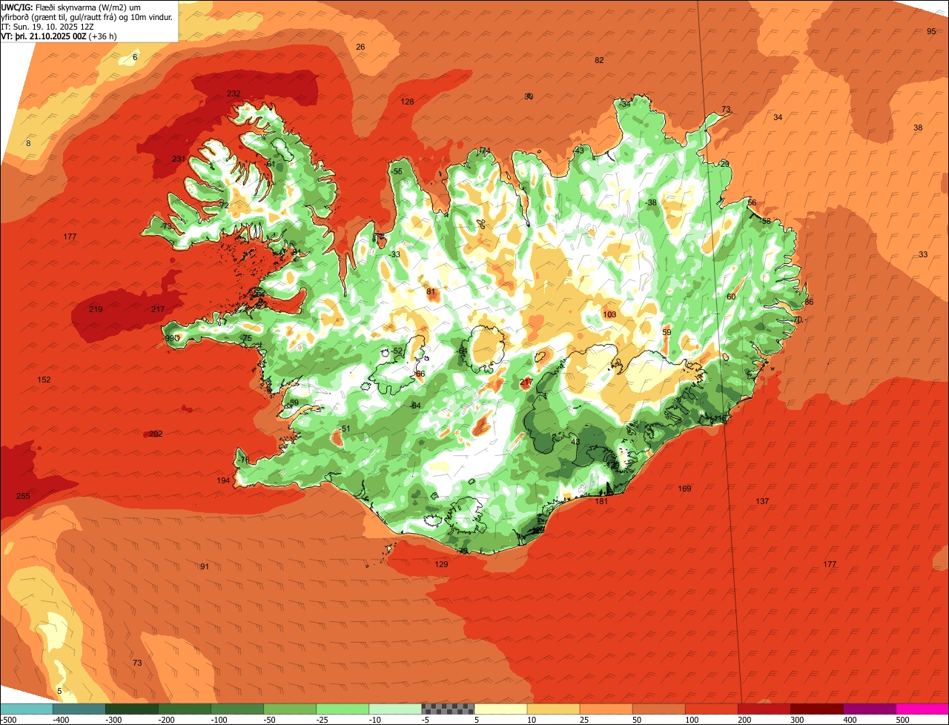Click the flux value 219 in the western sea
This screenshot has height=725, width=949.
click(x=96, y=309)
